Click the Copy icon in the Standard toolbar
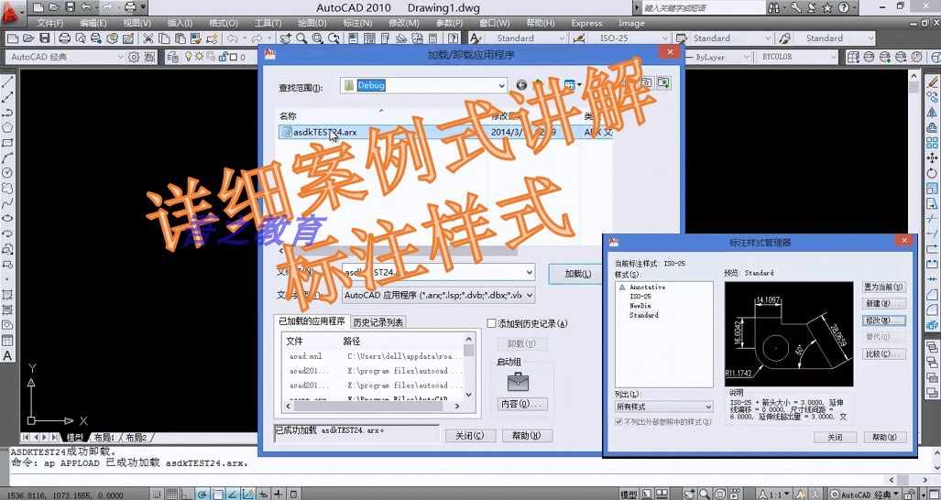Screen dimensions: 941x500 point(164,38)
